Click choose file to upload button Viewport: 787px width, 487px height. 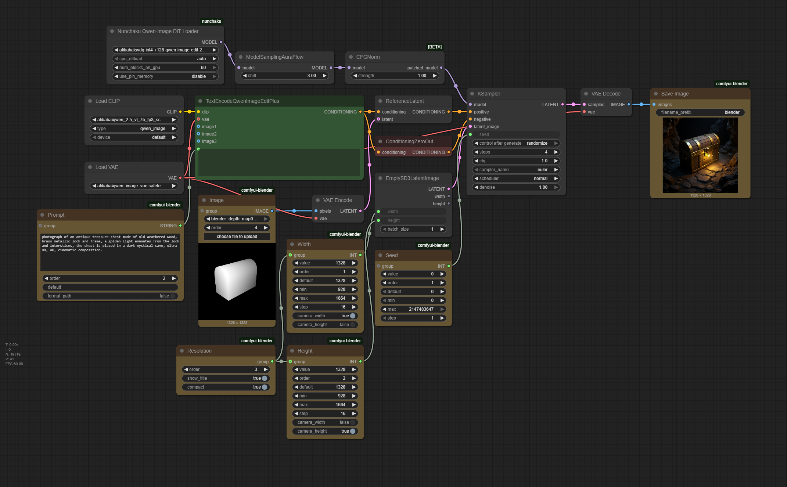(237, 237)
